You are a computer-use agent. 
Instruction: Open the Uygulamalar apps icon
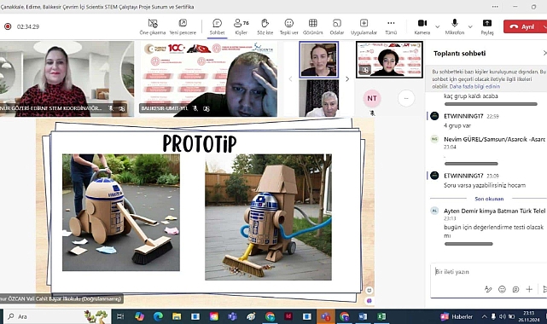[x=364, y=26]
